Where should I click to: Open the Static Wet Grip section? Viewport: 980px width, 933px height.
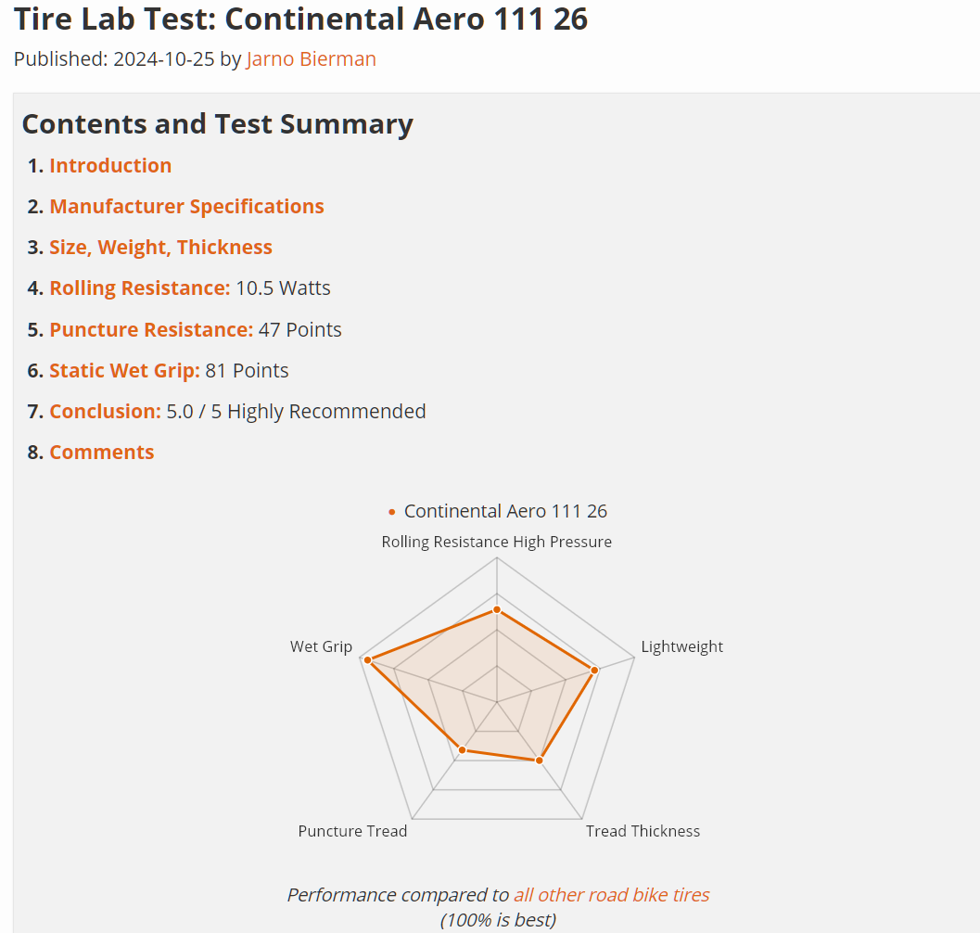tap(124, 371)
